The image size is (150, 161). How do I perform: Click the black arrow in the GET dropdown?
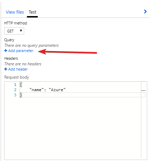[21, 31]
